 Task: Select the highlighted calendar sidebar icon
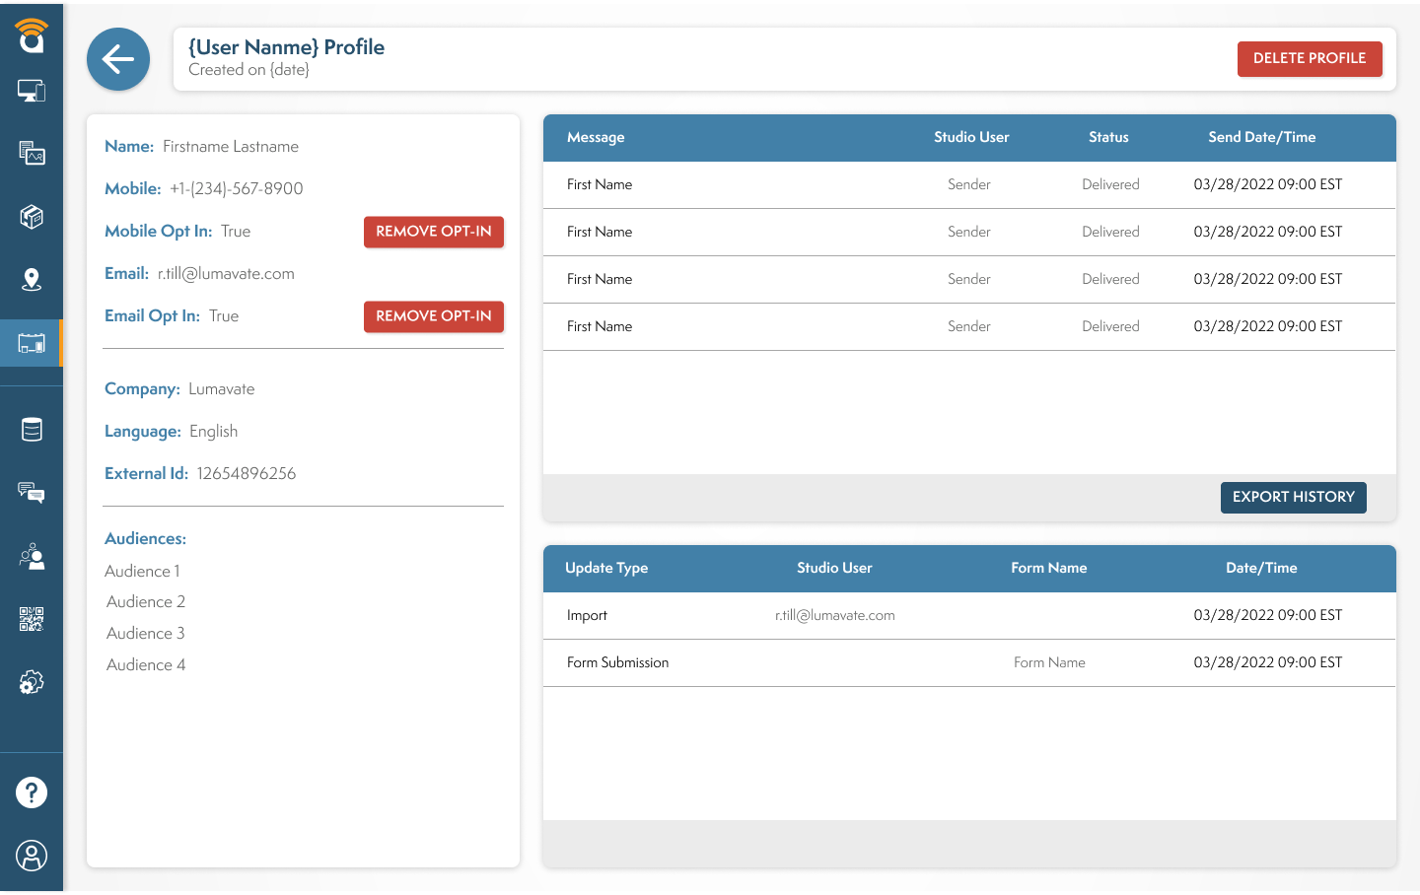point(32,343)
